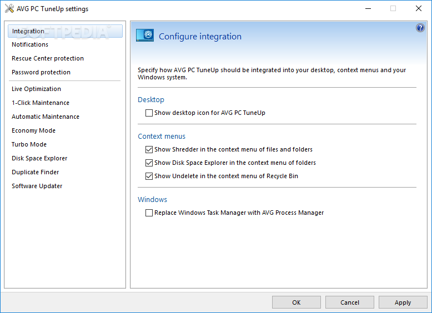Image resolution: width=432 pixels, height=313 pixels.
Task: Click the 'Specify how AVG PC TuneUp' description text
Action: 272,73
